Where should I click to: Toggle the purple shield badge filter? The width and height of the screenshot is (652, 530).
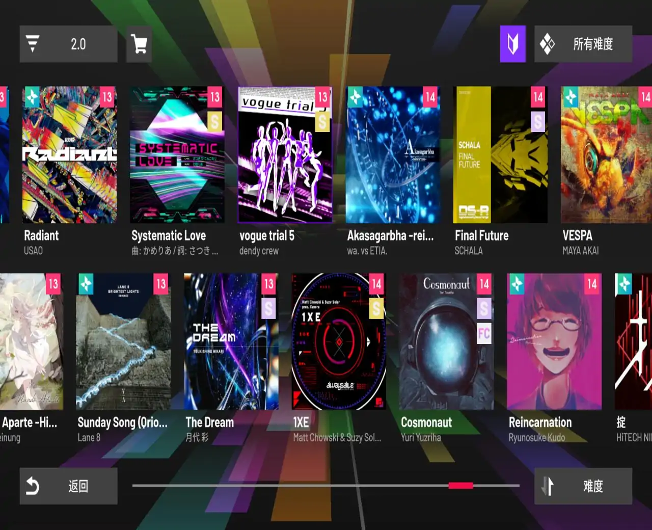pyautogui.click(x=512, y=44)
